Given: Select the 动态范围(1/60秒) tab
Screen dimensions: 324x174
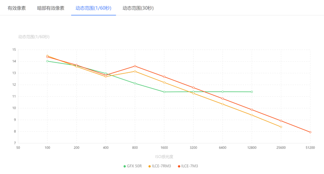Looking at the screenshot, I should pos(94,8).
